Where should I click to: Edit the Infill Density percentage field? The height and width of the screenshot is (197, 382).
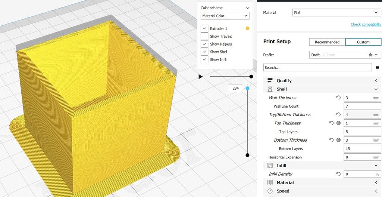coord(362,174)
